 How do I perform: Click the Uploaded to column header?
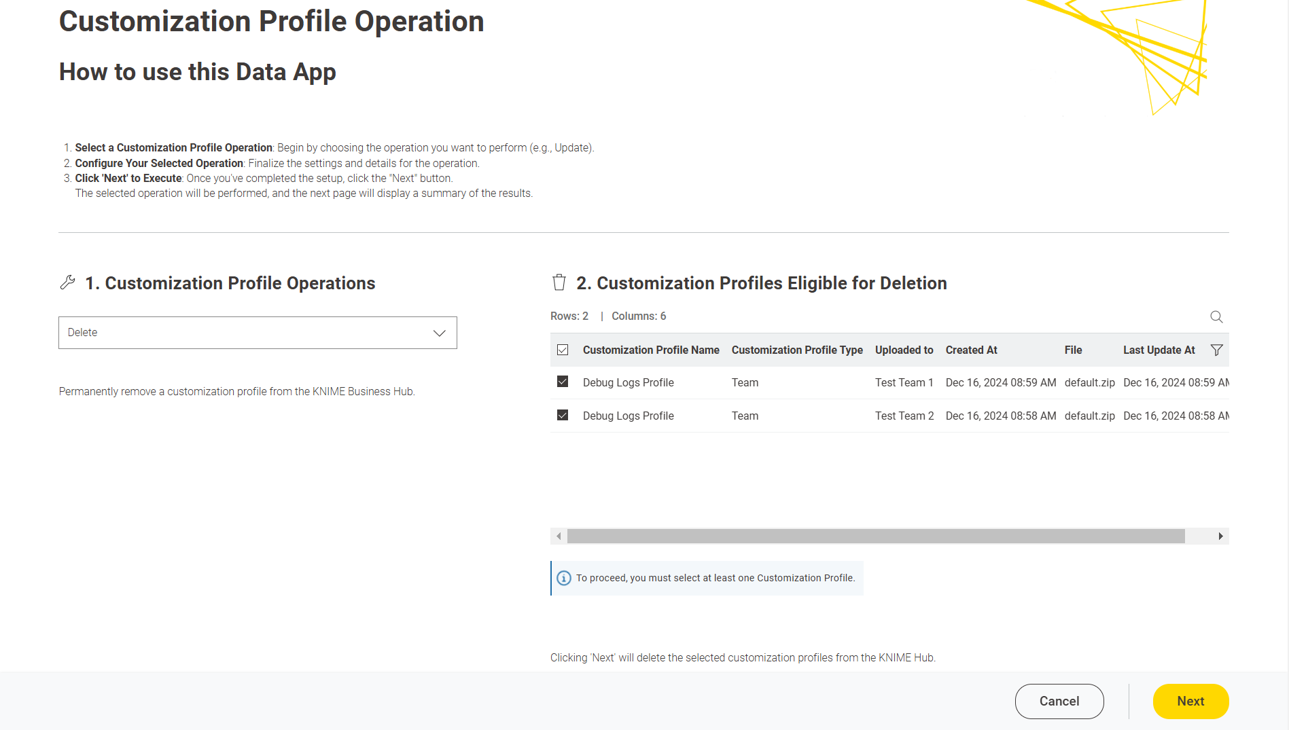904,350
